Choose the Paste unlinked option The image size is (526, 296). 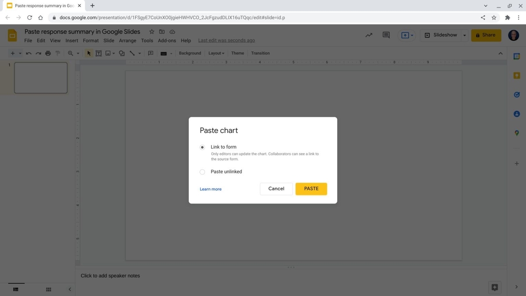tap(202, 171)
